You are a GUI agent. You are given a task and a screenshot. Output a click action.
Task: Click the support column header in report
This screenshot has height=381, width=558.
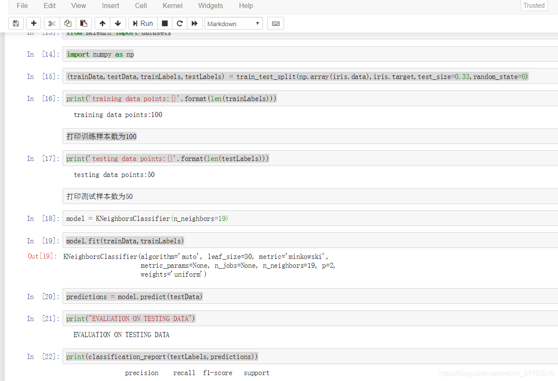[257, 373]
